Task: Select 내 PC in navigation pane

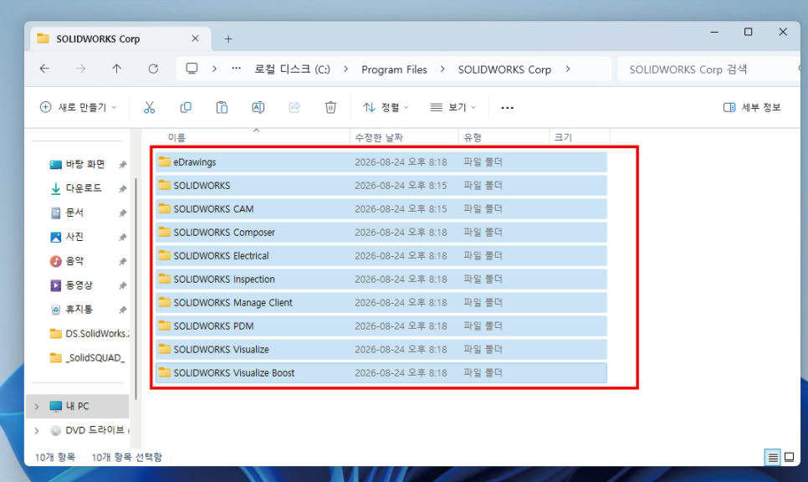Action: tap(77, 406)
